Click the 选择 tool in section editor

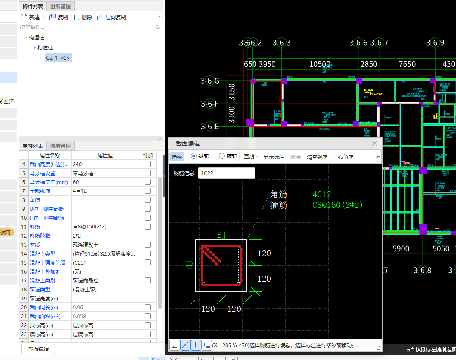(177, 157)
